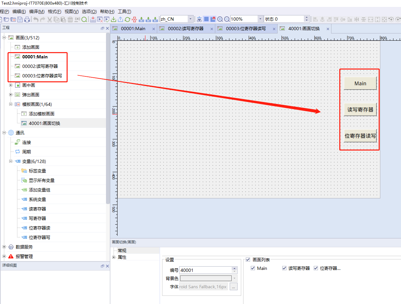Toggle the 画面列表 checkbox
The height and width of the screenshot is (304, 401).
(248, 260)
